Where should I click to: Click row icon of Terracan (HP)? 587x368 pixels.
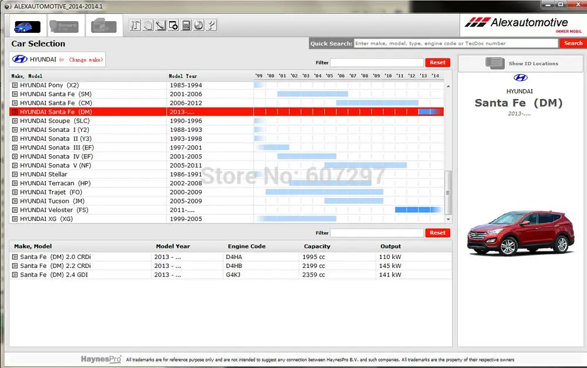tap(15, 183)
